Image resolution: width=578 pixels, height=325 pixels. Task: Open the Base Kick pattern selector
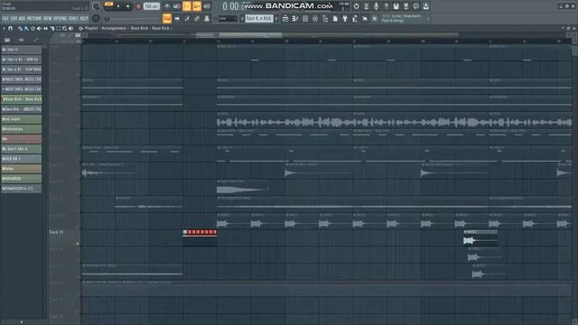(x=259, y=18)
